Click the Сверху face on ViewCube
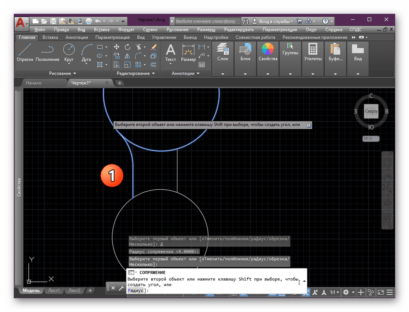The width and height of the screenshot is (409, 312). pyautogui.click(x=371, y=111)
